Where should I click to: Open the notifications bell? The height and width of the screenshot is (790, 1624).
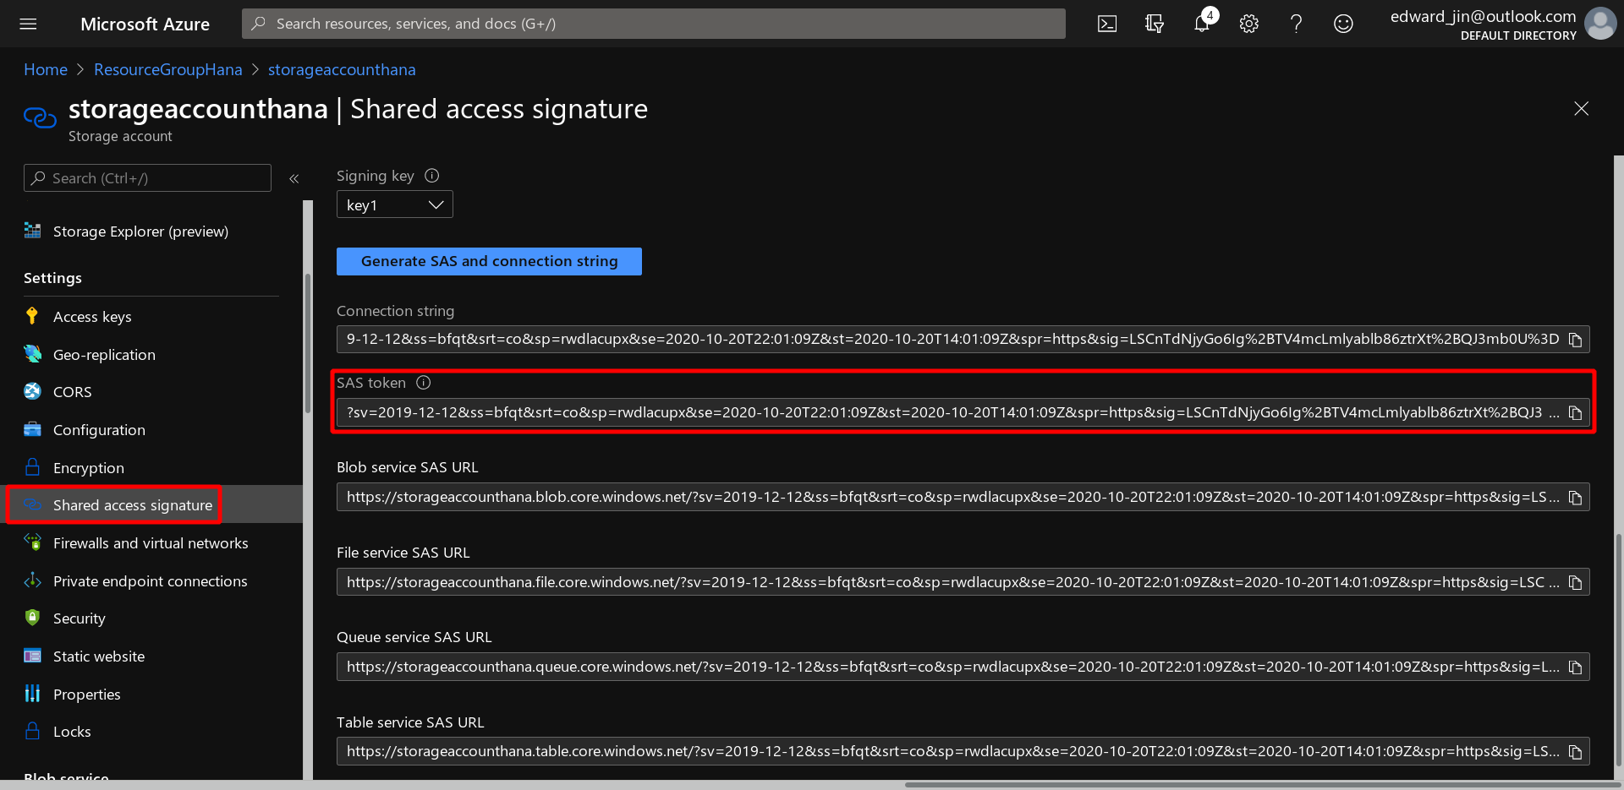point(1201,24)
